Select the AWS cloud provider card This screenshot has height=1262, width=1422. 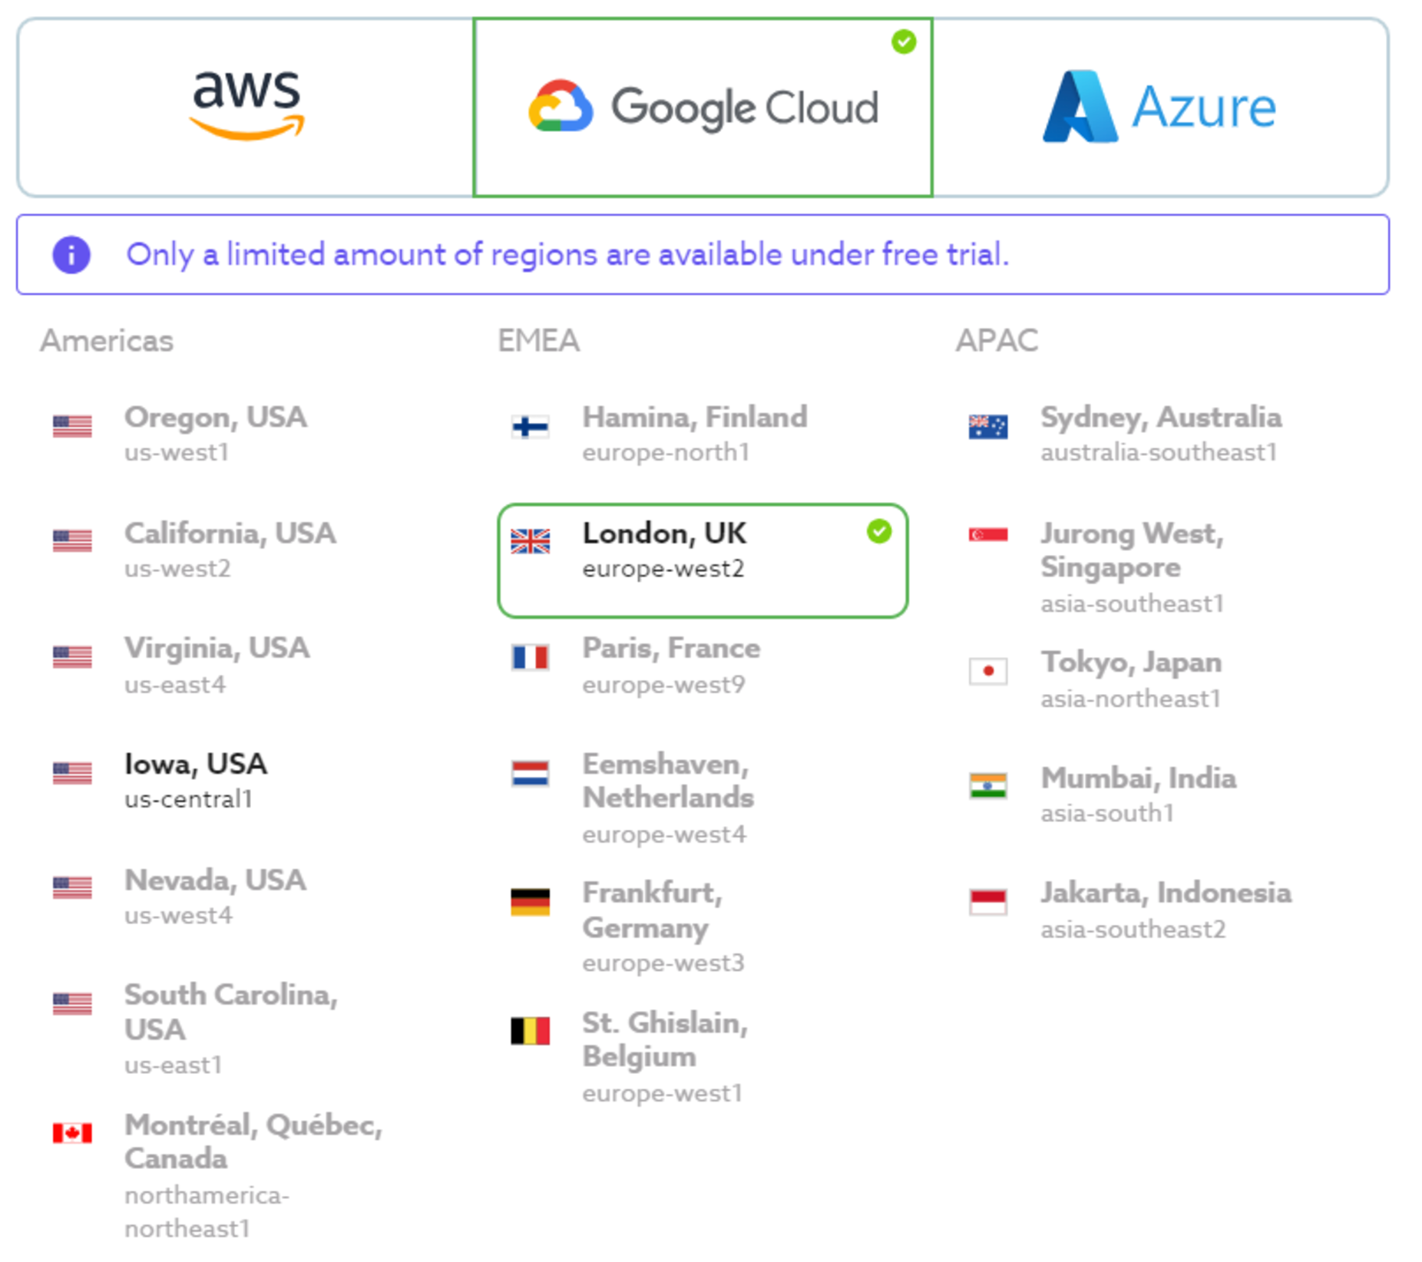pos(246,107)
